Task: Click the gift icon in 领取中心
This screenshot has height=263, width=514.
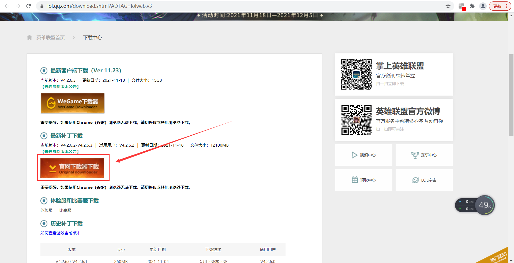Action: point(355,180)
